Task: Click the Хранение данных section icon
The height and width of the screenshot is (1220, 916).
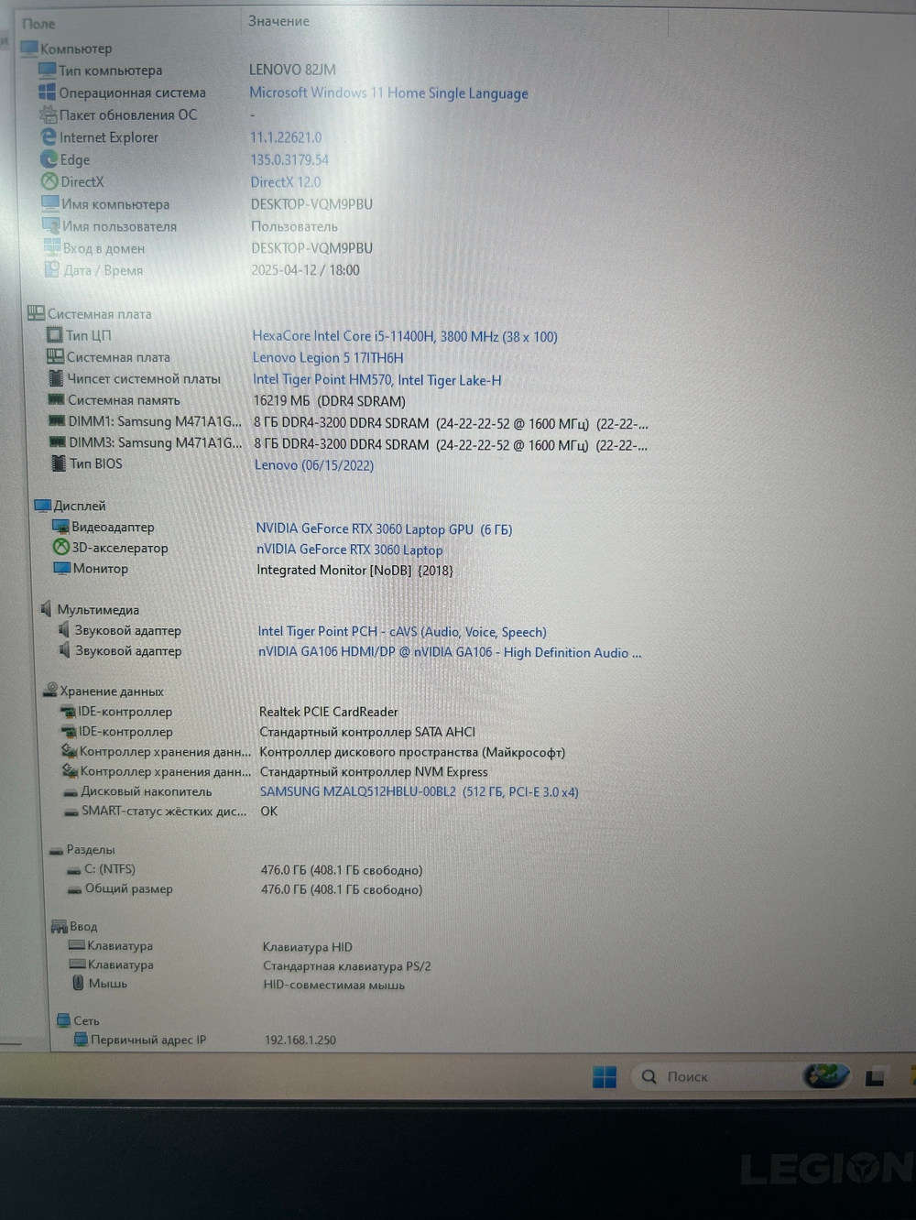Action: (50, 691)
